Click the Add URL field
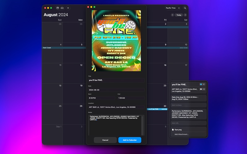The image size is (247, 154). tap(189, 123)
